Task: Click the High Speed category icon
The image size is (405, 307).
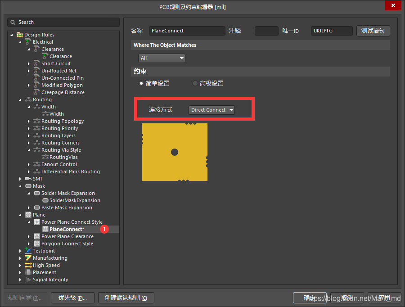Action: [x=28, y=265]
